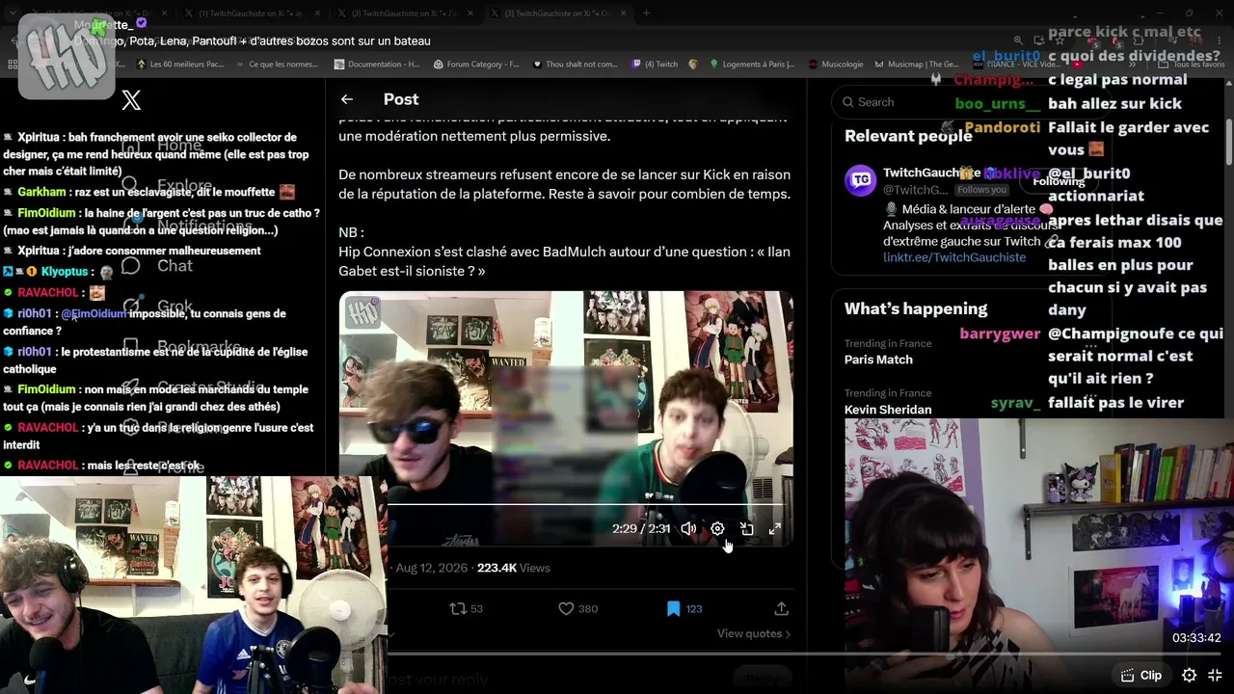Click the @FimOidium mention in chat

(94, 313)
